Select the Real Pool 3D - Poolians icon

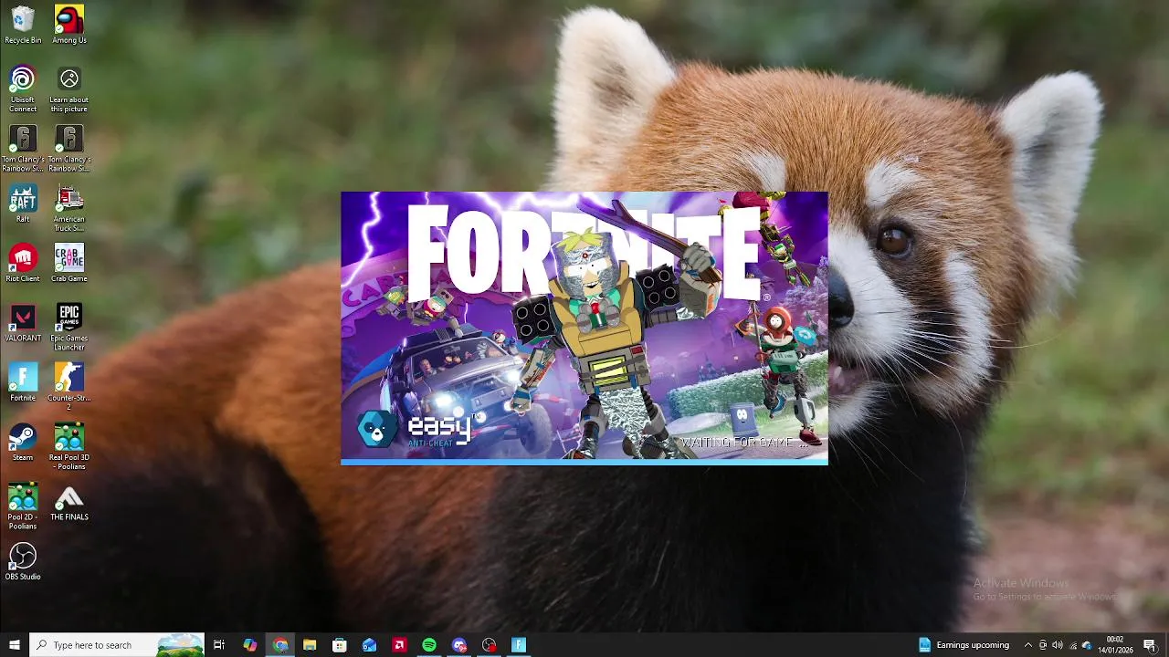pyautogui.click(x=69, y=446)
